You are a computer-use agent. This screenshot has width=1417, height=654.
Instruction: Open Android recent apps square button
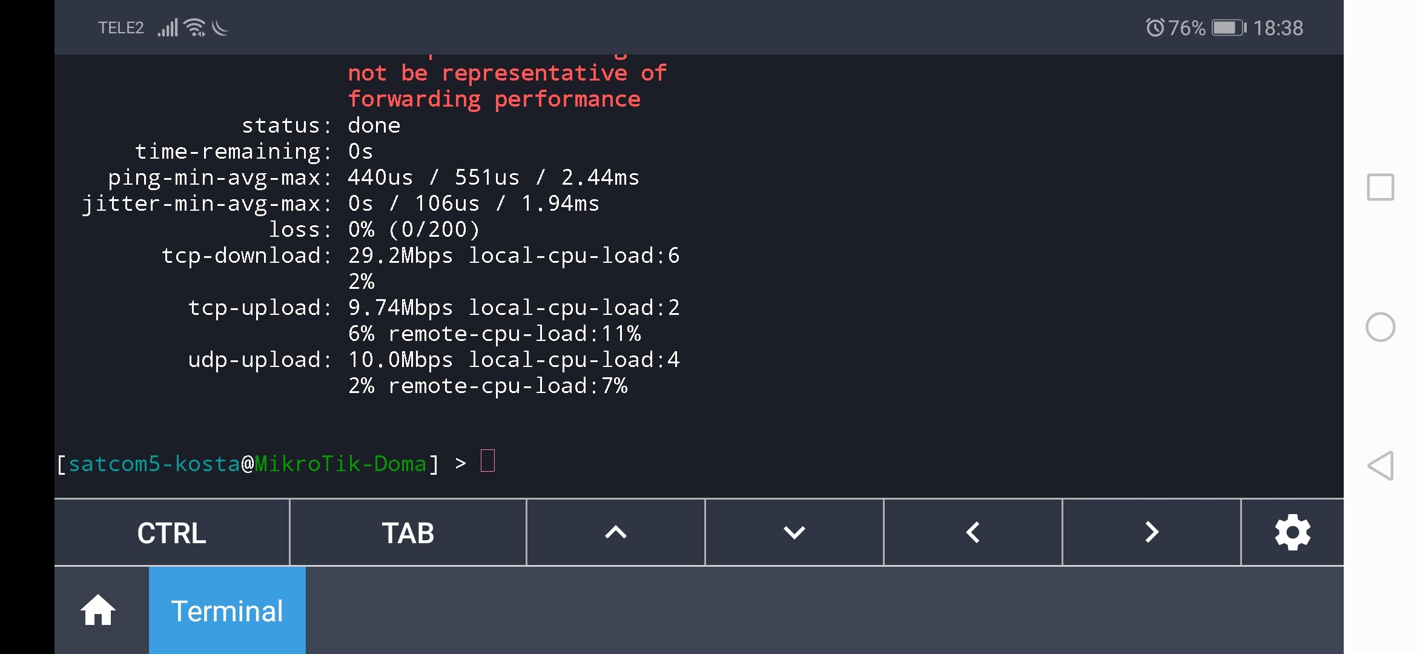point(1381,187)
